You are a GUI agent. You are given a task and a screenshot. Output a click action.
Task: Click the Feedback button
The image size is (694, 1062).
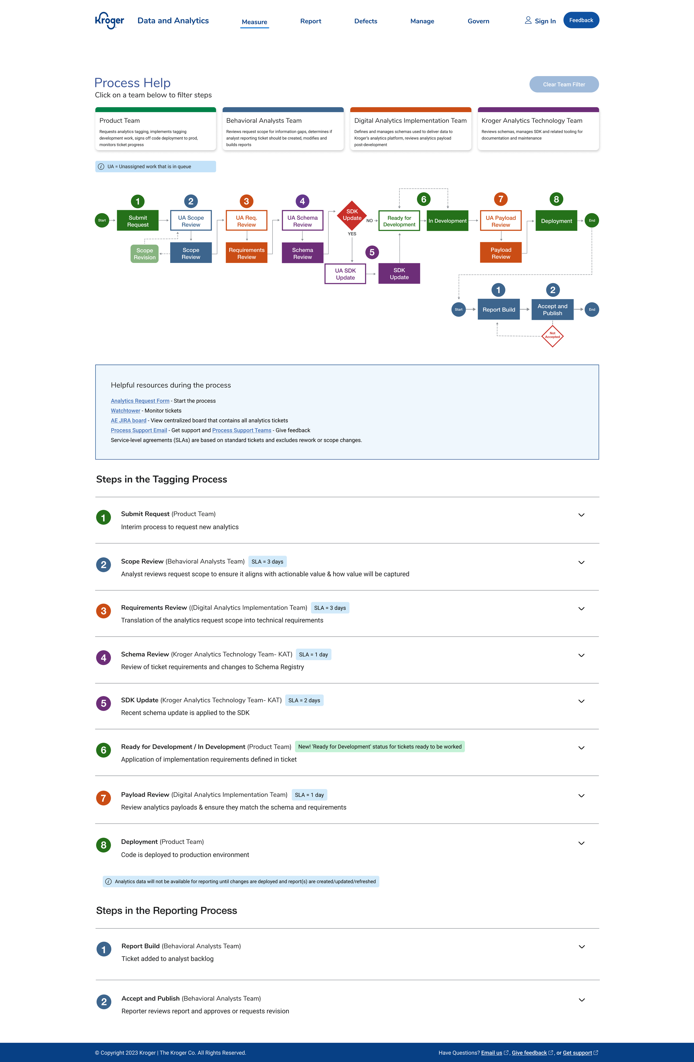(x=581, y=21)
